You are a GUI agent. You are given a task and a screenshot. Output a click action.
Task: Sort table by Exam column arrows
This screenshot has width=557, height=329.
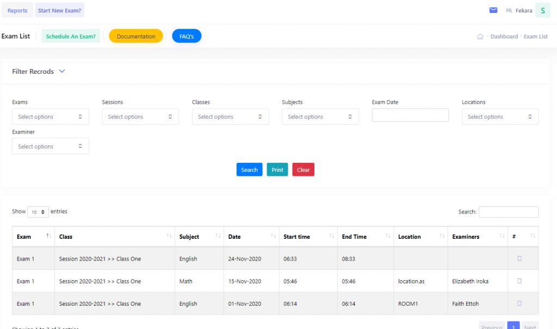49,236
